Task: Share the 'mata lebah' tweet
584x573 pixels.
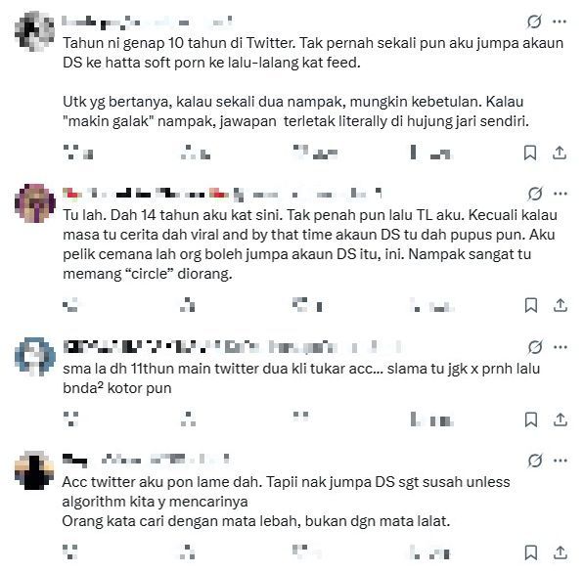Action: (x=561, y=552)
